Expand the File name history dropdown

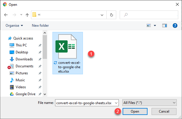pyautogui.click(x=116, y=103)
